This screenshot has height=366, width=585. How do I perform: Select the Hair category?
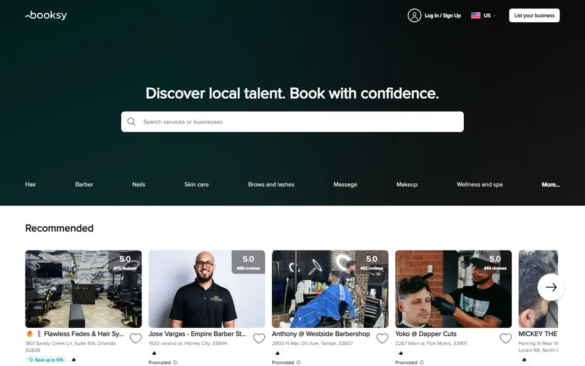31,184
